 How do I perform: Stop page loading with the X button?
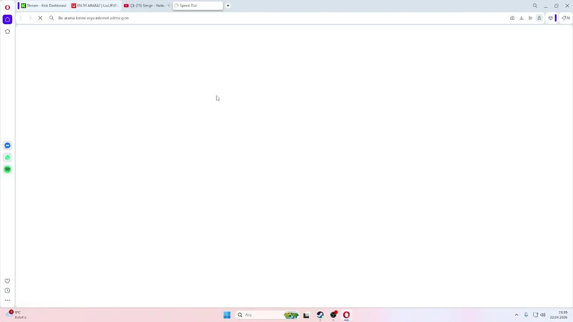(40, 18)
